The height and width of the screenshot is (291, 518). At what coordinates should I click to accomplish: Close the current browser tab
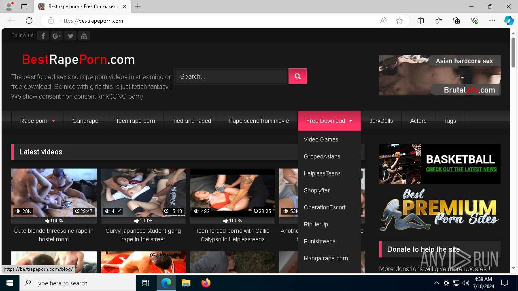[124, 6]
